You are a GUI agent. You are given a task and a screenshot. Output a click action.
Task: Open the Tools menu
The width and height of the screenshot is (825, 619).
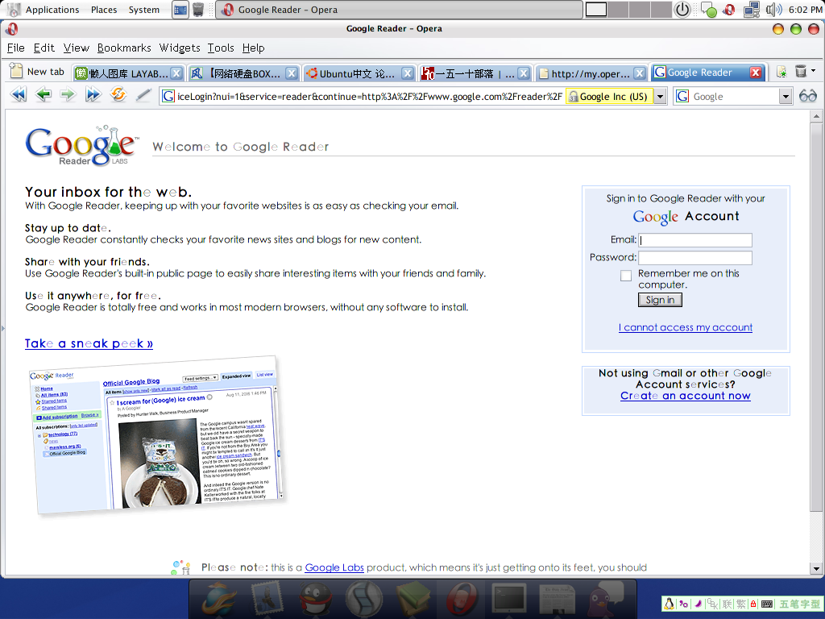tap(221, 48)
